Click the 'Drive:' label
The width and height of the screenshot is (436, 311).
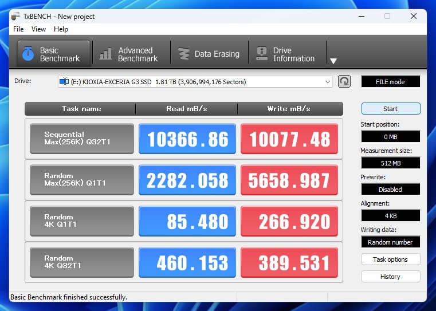click(23, 81)
